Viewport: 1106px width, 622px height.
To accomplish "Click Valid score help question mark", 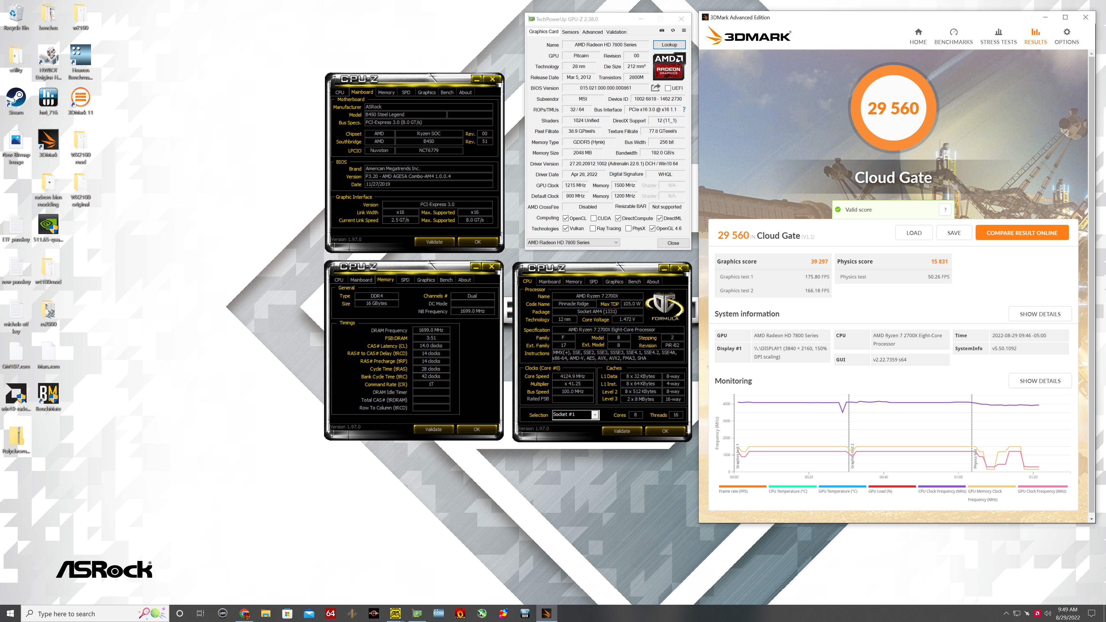I will click(x=945, y=209).
